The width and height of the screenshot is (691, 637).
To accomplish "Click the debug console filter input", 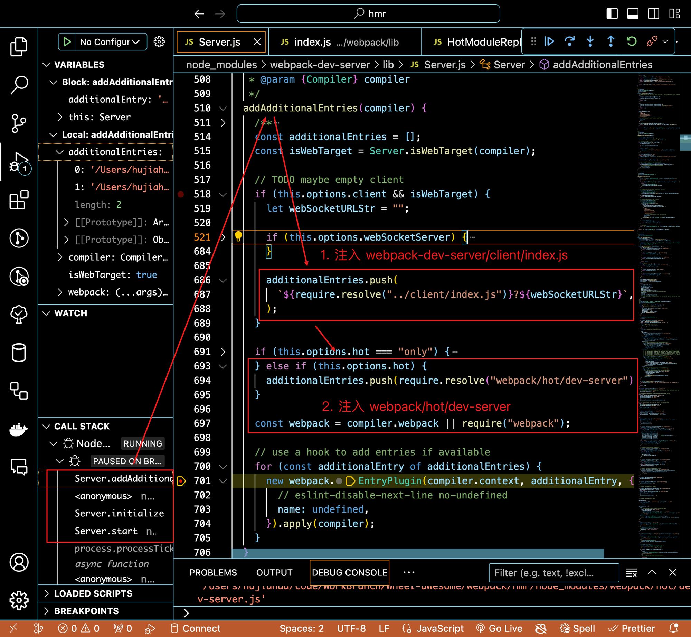I will (553, 573).
